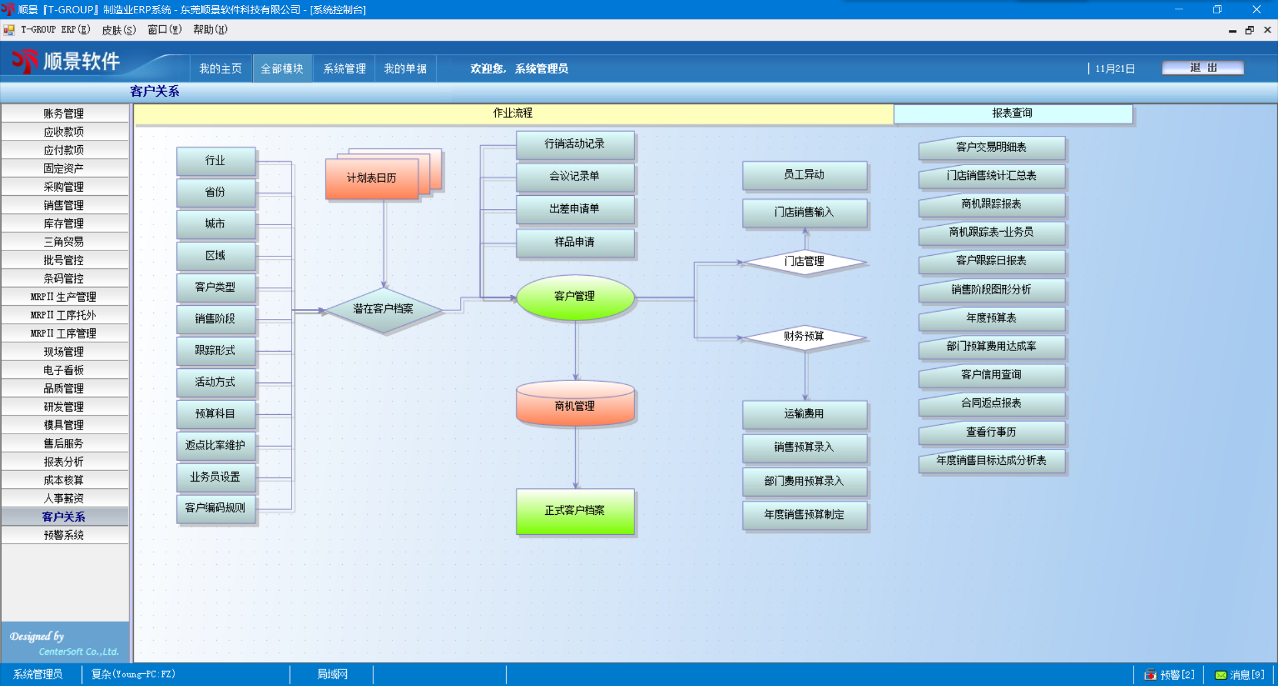This screenshot has width=1278, height=686.
Task: Open the 客户交易明细表 report
Action: click(991, 147)
